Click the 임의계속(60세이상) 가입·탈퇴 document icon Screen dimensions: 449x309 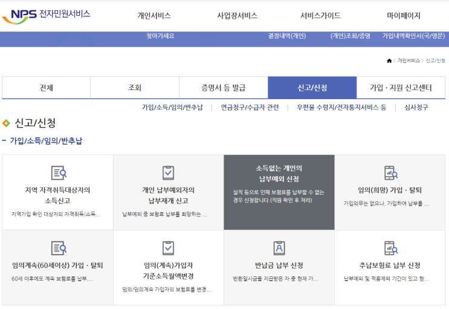pyautogui.click(x=59, y=248)
